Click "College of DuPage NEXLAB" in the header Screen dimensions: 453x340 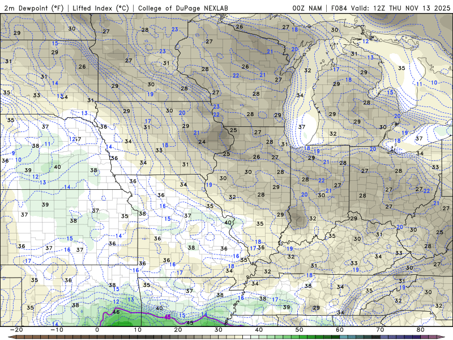tap(183, 8)
